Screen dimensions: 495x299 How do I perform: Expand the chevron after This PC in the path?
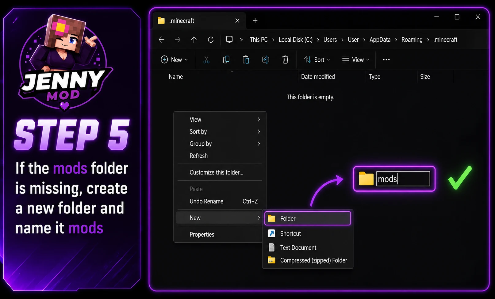pyautogui.click(x=273, y=40)
